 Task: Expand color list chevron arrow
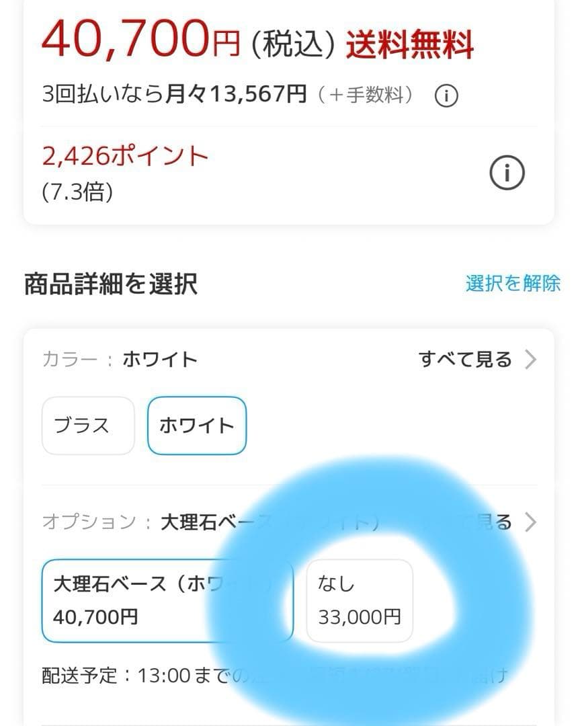point(530,360)
